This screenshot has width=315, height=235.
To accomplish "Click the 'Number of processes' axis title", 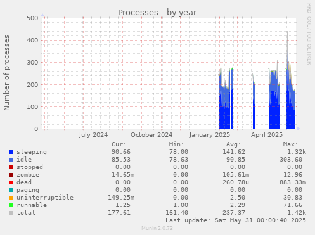I will pyautogui.click(x=7, y=73).
